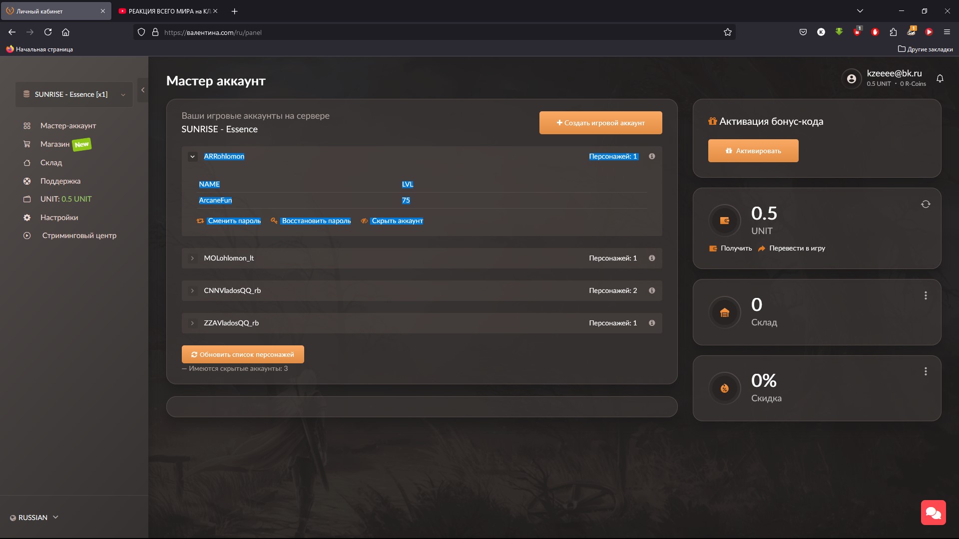Screen dimensions: 959x539
Task: Go to Стриминговый центр menu item
Action: [79, 236]
